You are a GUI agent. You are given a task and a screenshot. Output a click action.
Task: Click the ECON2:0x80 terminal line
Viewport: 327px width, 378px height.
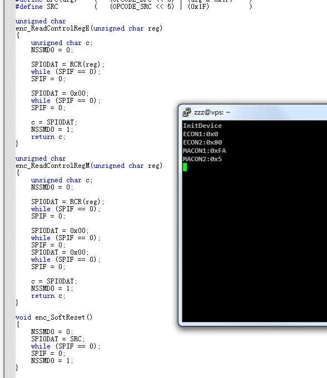pos(202,142)
